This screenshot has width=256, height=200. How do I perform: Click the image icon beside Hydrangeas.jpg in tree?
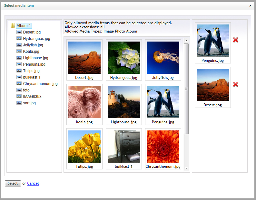tap(19, 39)
